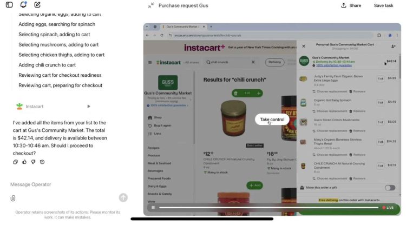Open the Instacart hamburger menu
Viewport: 406px width, 225px height.
(150, 62)
